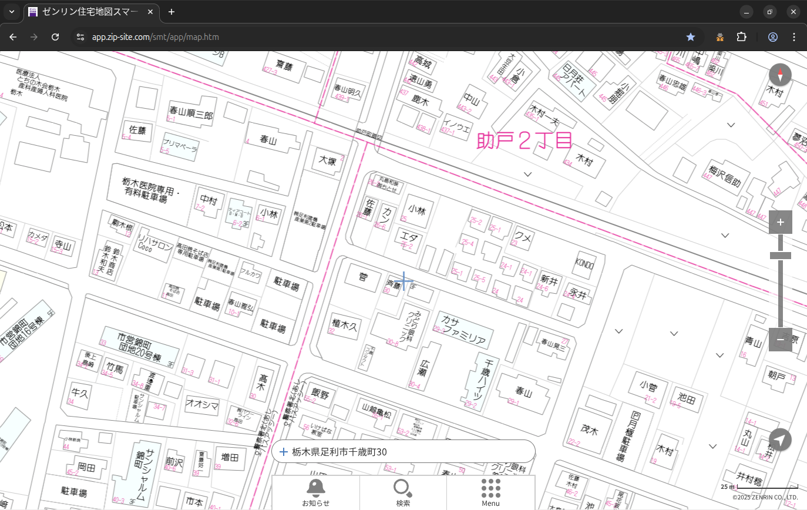Open the Menu grid icon
The image size is (807, 510).
coord(490,492)
